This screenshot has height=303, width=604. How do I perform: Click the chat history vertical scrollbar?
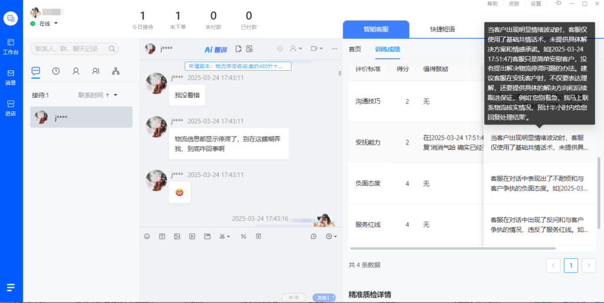click(x=339, y=73)
